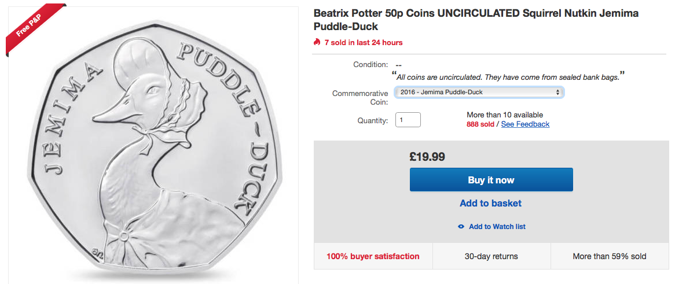Open the Commemorative Coin dropdown
Screen dimensions: 675x284
pos(479,92)
